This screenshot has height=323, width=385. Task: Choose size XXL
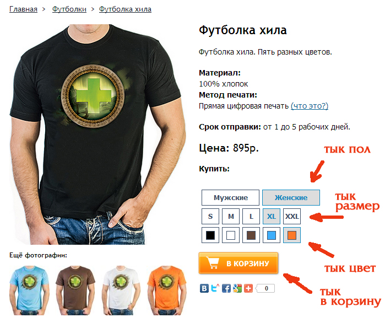coord(292,217)
